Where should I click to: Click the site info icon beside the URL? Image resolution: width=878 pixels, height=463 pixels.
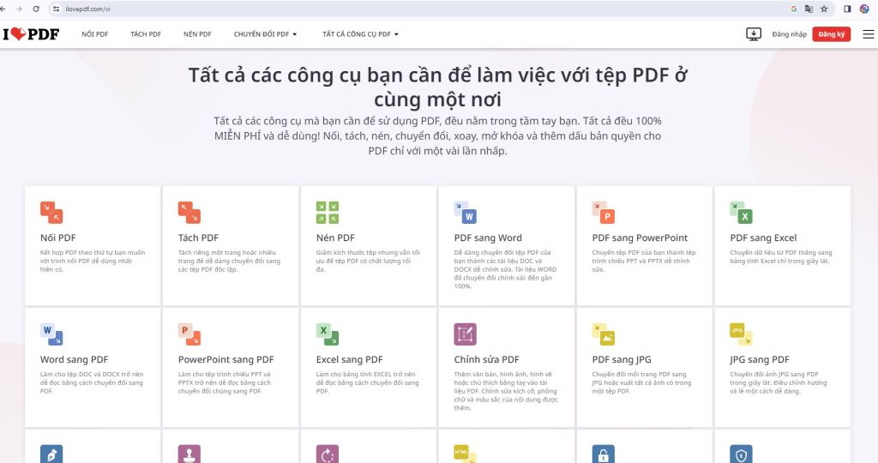click(x=56, y=9)
